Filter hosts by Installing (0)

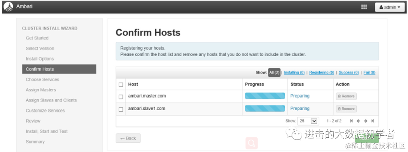tap(294, 72)
